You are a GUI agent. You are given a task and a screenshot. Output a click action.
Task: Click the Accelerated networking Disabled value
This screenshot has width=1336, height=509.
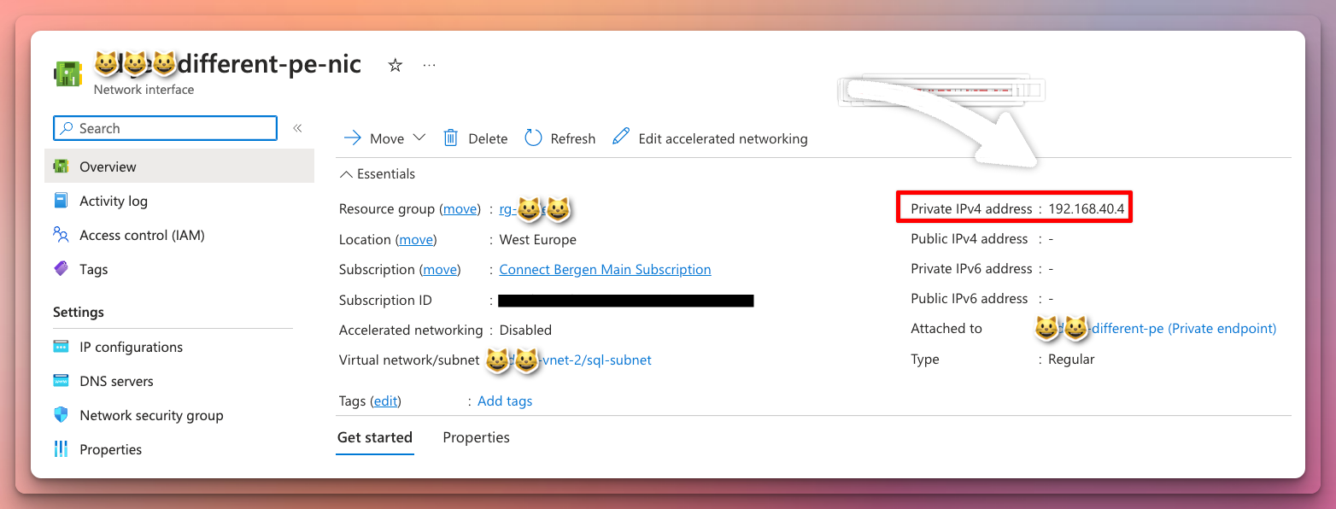pyautogui.click(x=525, y=330)
